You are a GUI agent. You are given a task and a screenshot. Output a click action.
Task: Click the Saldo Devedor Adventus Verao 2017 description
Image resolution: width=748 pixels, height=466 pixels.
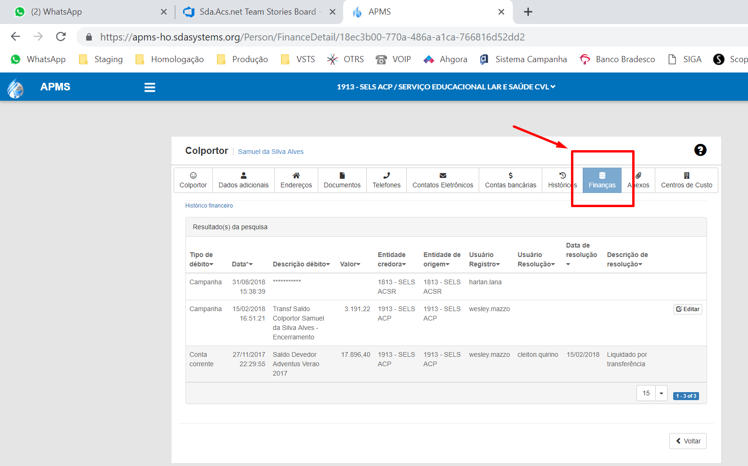click(296, 364)
